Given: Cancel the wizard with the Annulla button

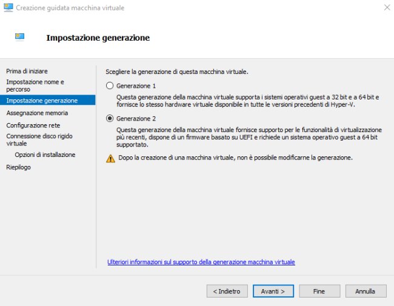Looking at the screenshot, I should coord(366,291).
